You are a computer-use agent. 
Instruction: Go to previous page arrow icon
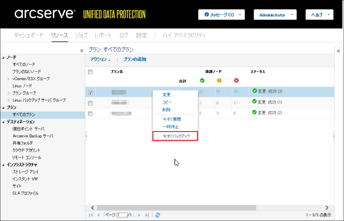point(99,215)
